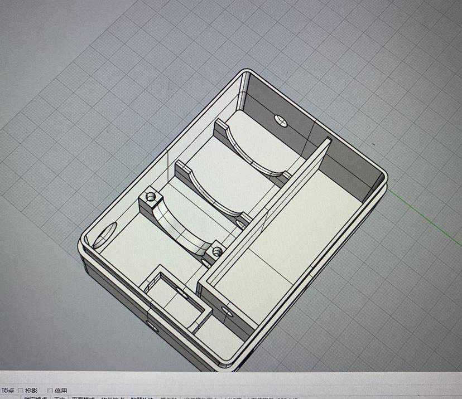Toggle 正交 ortho mode in status bar
This screenshot has width=462, height=399.
(59, 397)
